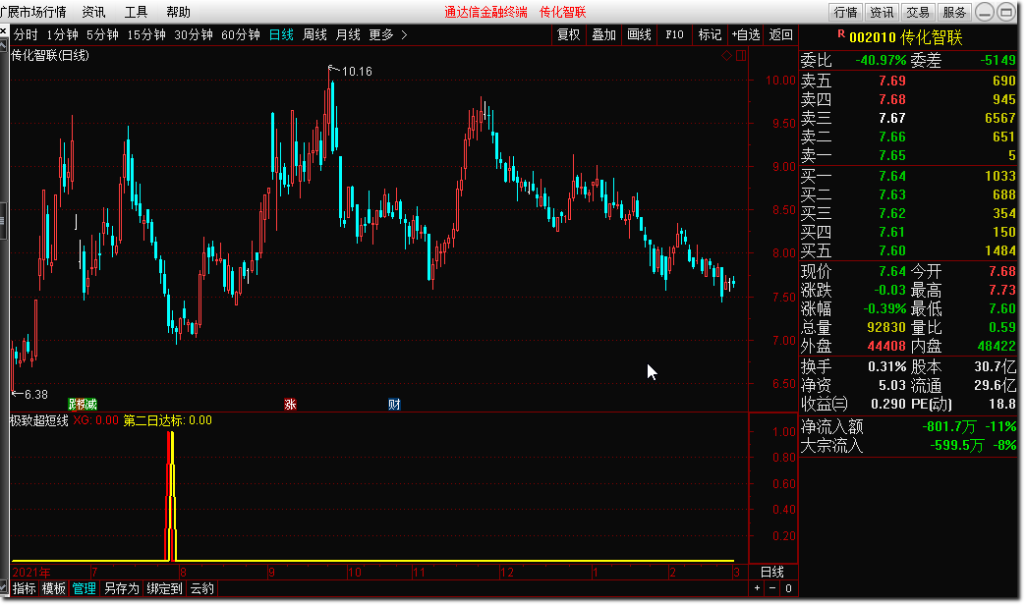Add stock via +自选 button
This screenshot has width=1026, height=605.
coord(745,34)
